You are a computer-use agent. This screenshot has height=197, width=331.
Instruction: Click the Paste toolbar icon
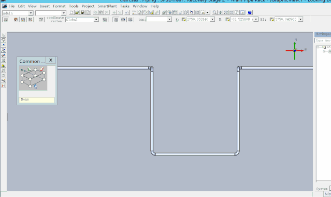coord(101,12)
